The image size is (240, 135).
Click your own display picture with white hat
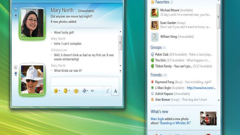point(32,79)
